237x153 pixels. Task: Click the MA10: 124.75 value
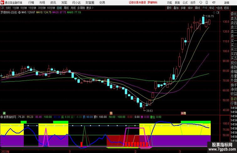click(x=44, y=13)
